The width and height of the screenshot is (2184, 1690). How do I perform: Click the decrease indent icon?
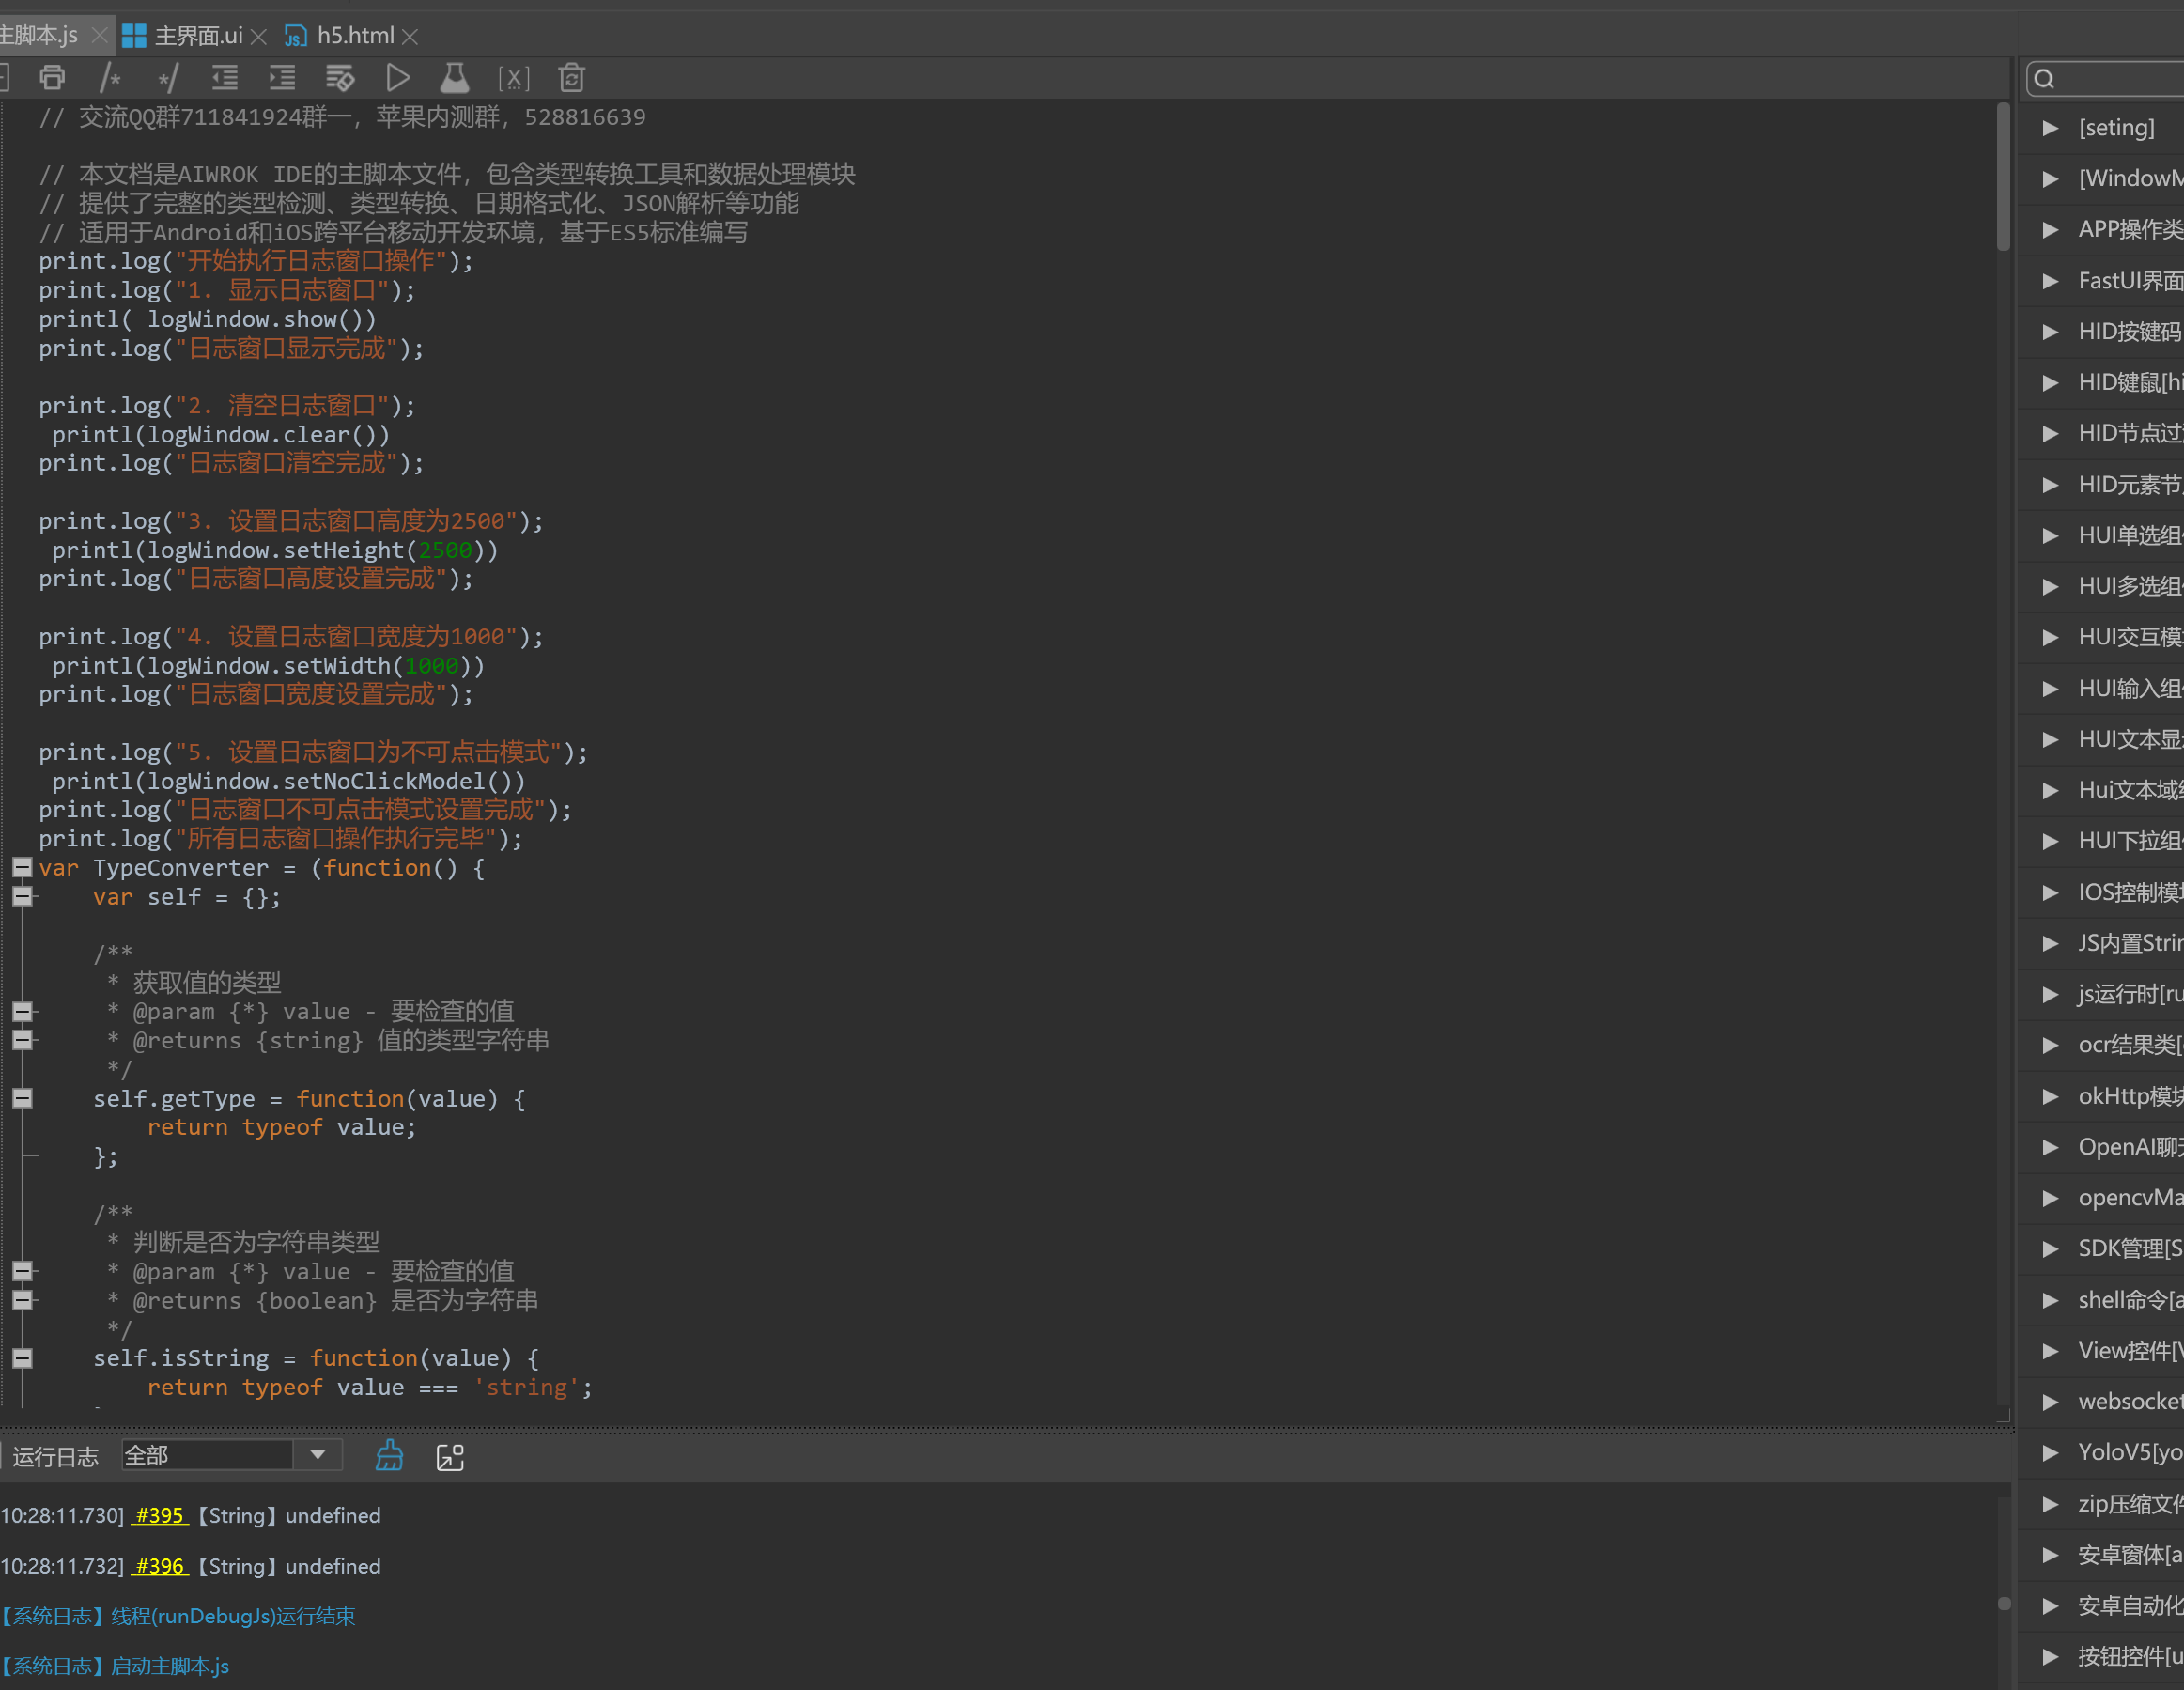click(x=225, y=77)
